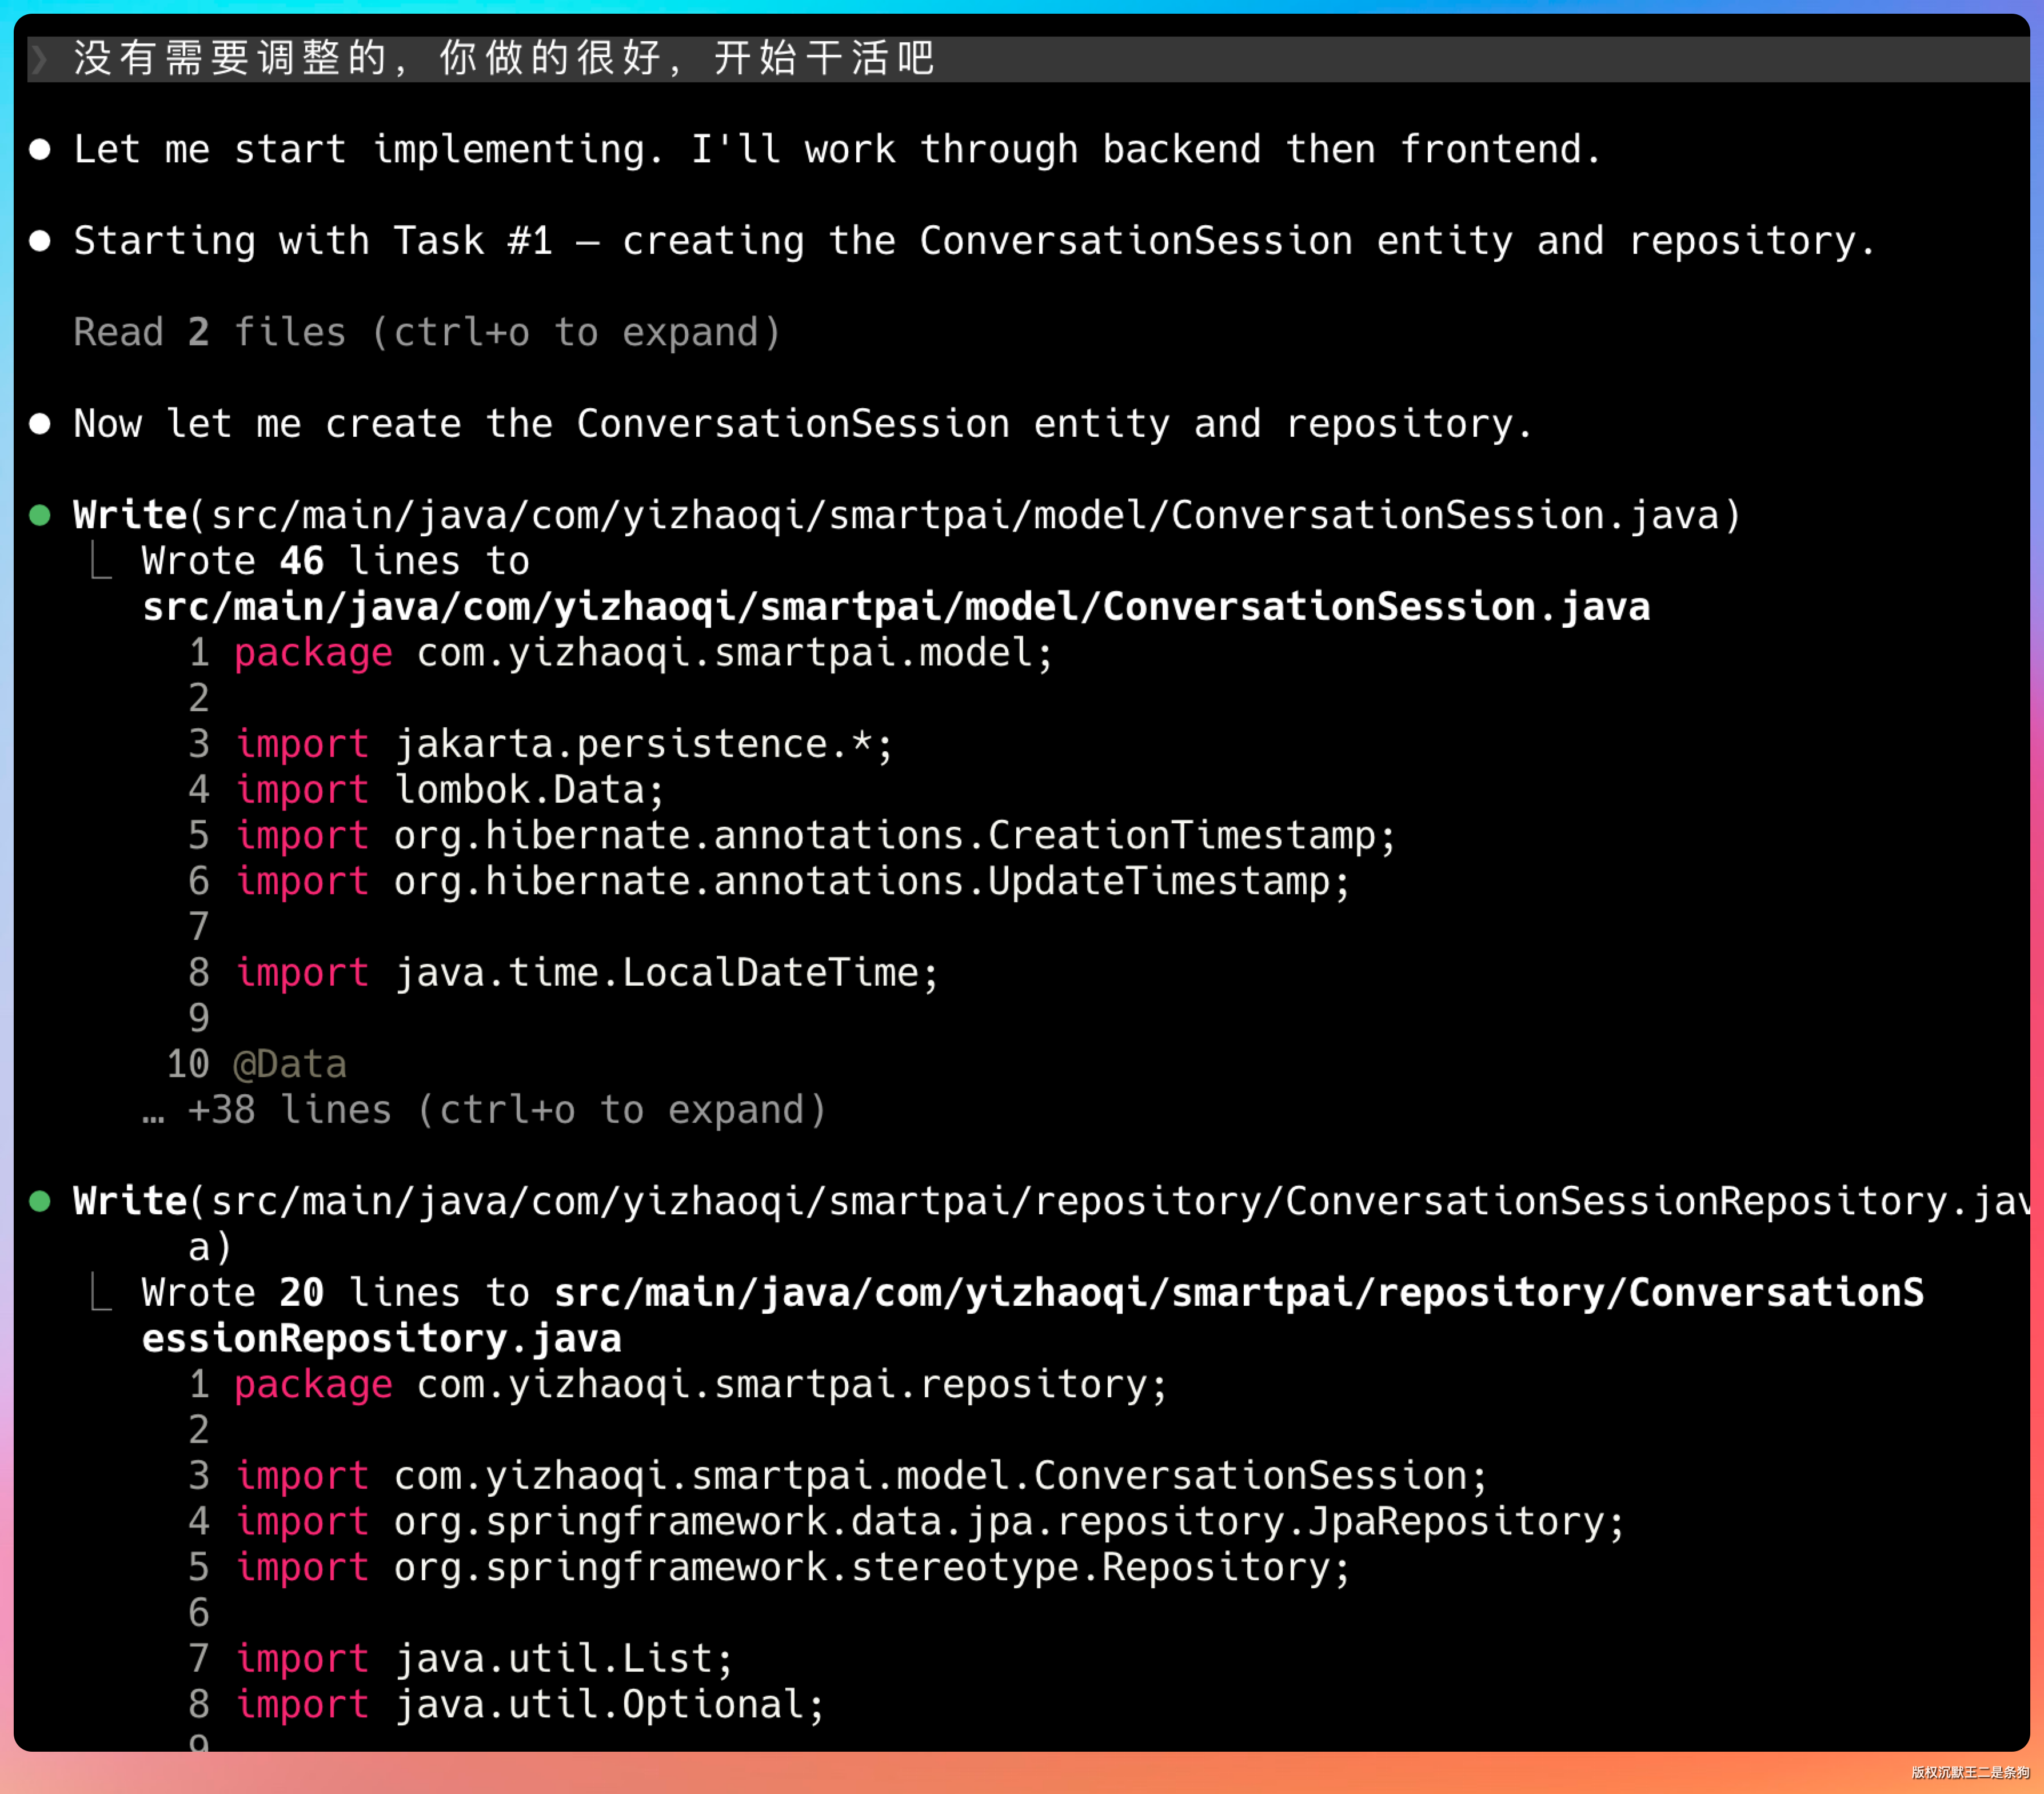Click the green status dot beside Write ConversationSession.java
2044x1794 pixels.
coord(40,516)
